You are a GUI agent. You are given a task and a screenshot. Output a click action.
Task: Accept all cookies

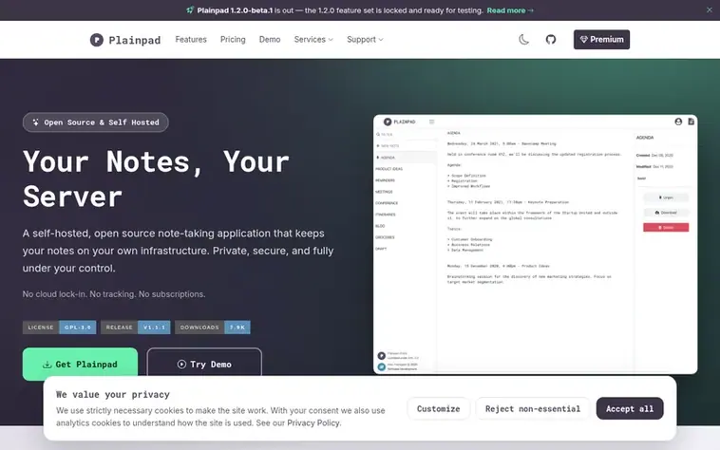click(630, 408)
